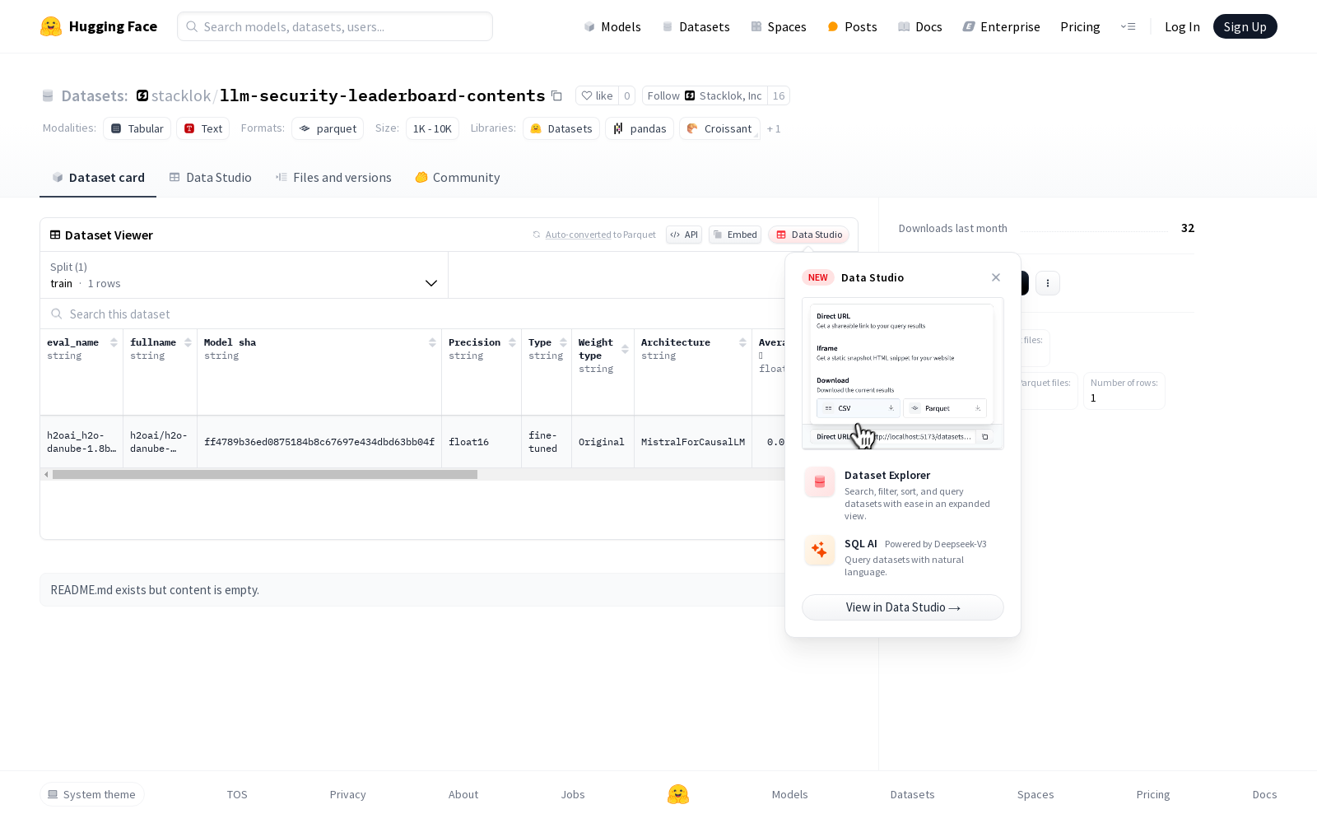
Task: Open the Community tab
Action: click(x=458, y=178)
